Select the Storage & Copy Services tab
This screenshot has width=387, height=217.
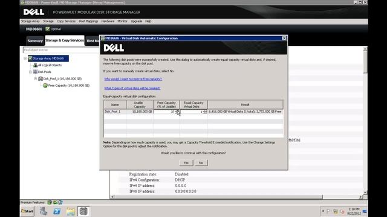pos(65,40)
